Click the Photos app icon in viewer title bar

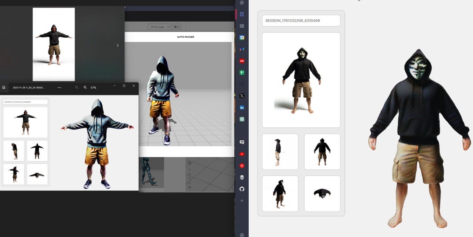pyautogui.click(x=4, y=88)
